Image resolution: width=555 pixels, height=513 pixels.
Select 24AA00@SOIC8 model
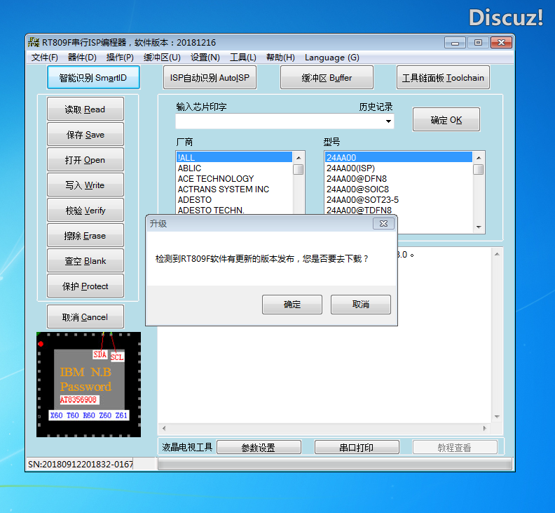click(x=399, y=189)
